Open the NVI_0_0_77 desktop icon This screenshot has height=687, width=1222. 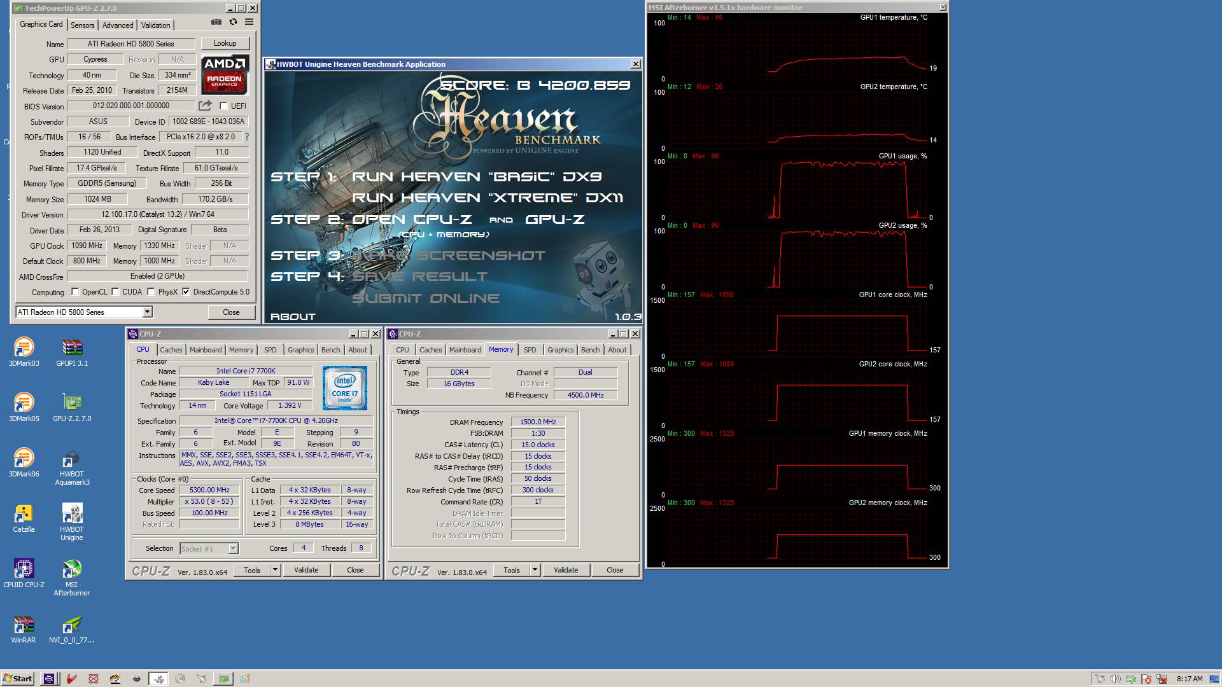click(72, 628)
